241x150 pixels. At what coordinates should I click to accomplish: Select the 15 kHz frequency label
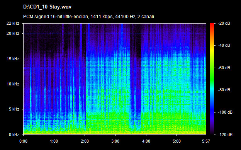click(x=13, y=59)
